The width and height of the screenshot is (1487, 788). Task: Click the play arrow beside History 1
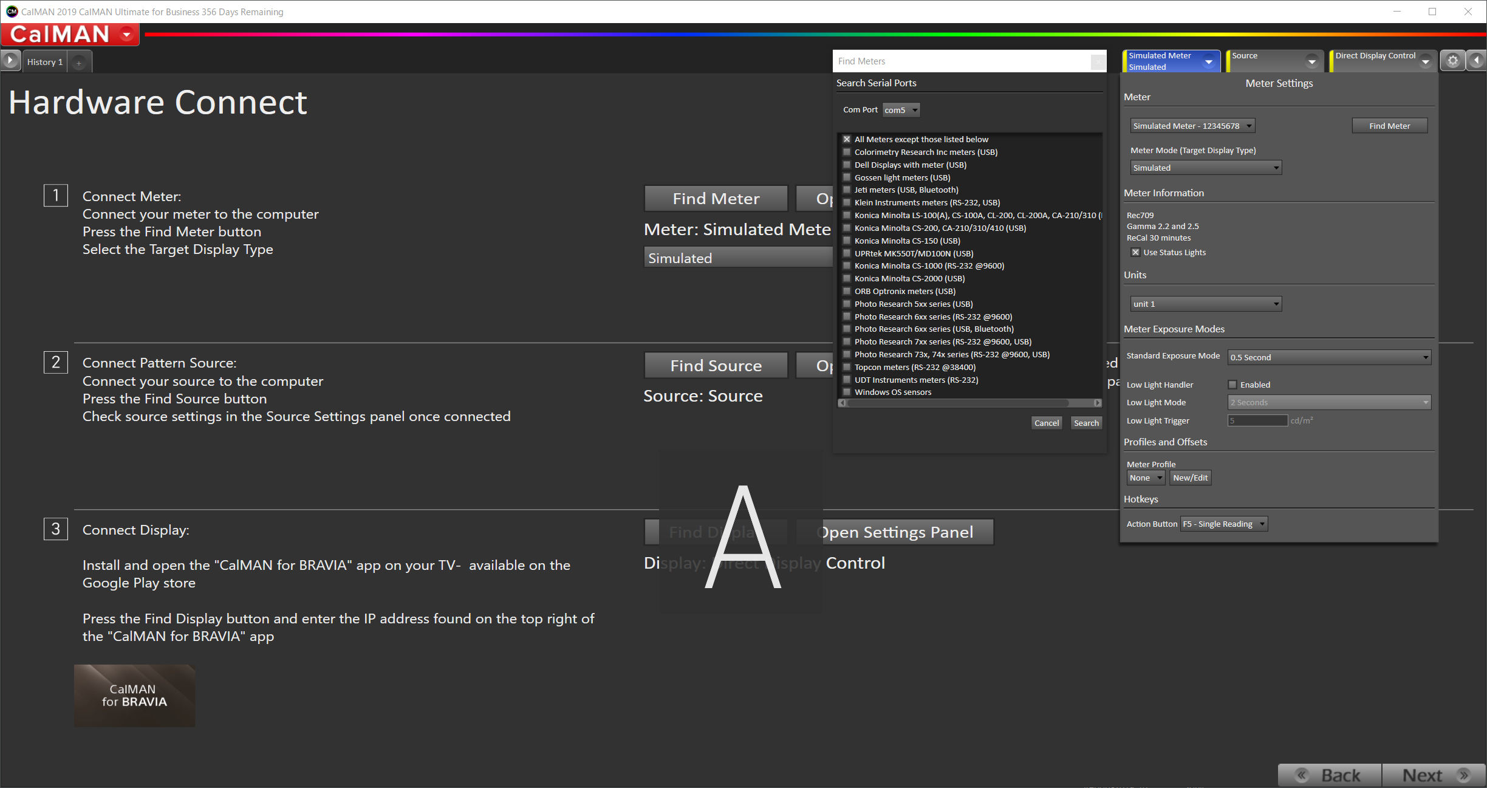10,61
